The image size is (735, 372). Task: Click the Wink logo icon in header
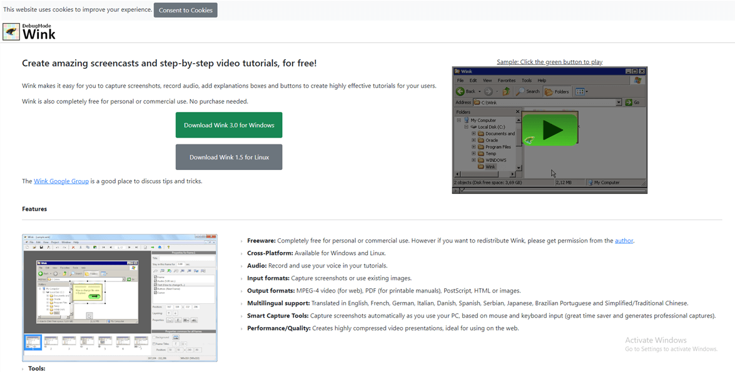tap(11, 32)
